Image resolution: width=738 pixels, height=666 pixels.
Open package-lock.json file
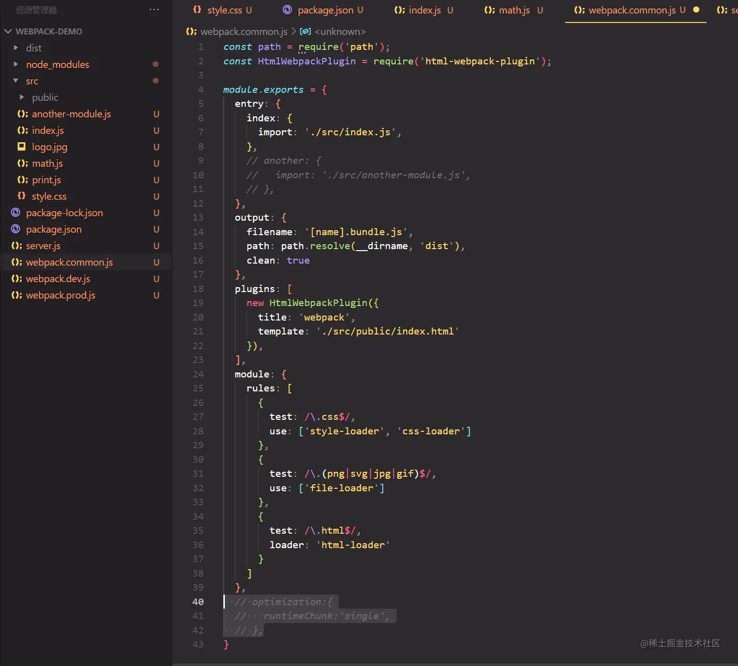coord(64,213)
